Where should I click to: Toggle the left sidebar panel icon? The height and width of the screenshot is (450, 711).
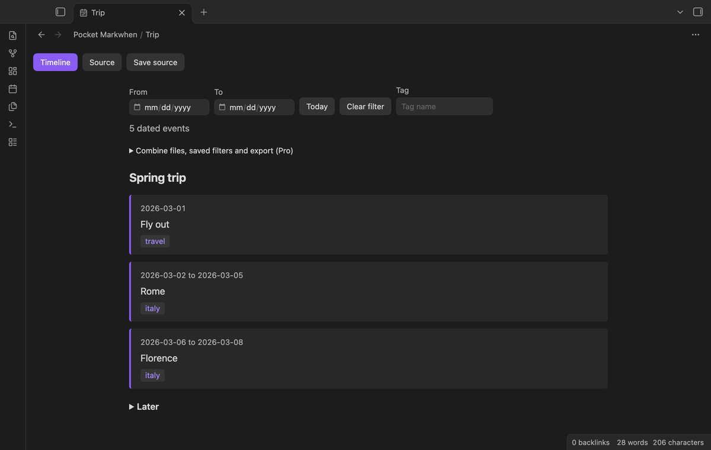pyautogui.click(x=60, y=12)
